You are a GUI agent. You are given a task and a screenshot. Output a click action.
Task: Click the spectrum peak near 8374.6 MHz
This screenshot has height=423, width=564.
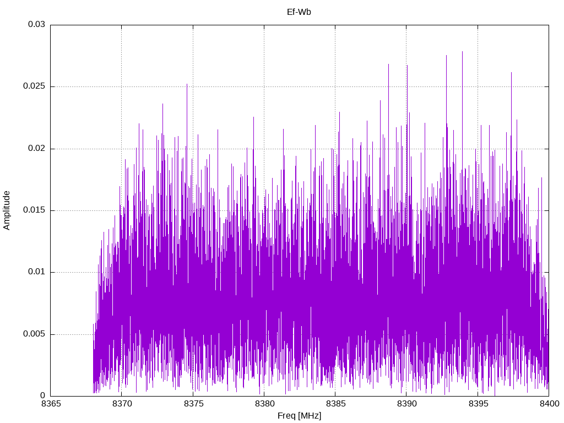187,84
